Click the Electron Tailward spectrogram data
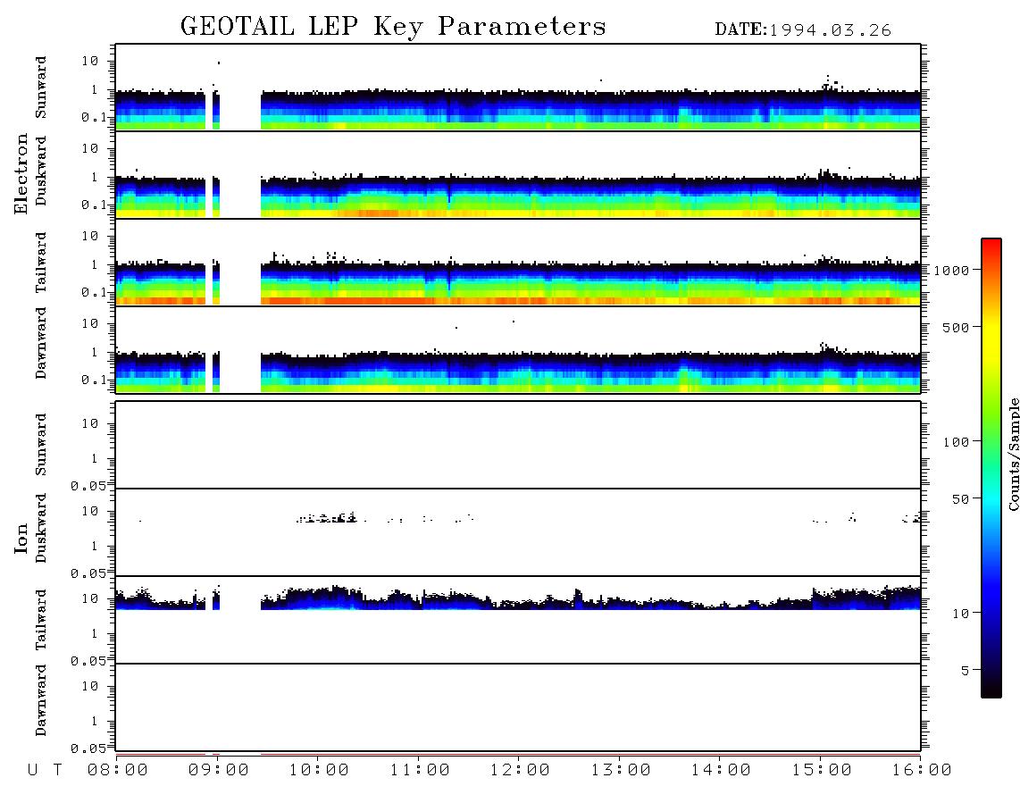This screenshot has width=1020, height=786. (518, 284)
